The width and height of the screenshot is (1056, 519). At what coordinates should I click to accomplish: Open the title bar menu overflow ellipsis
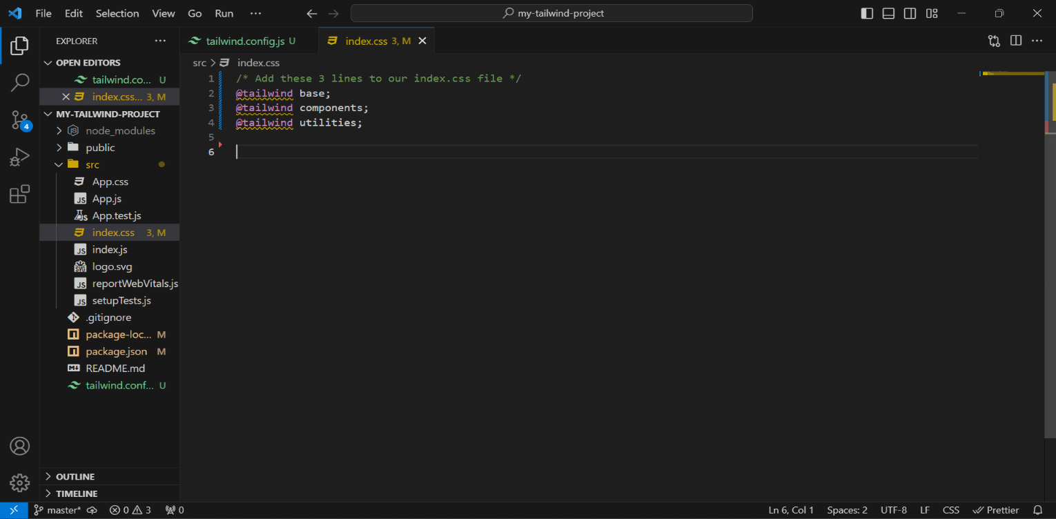click(255, 13)
